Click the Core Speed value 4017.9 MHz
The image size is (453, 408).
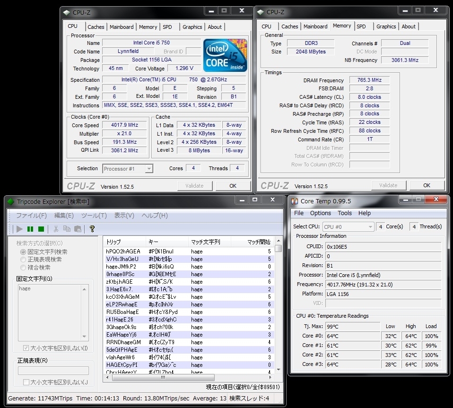pyautogui.click(x=124, y=125)
